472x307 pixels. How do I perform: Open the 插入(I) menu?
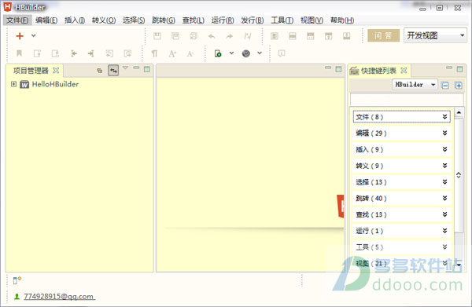pyautogui.click(x=75, y=20)
